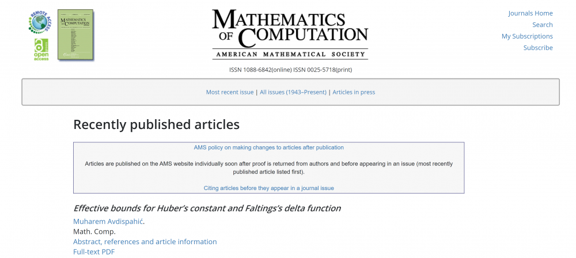
Task: Click the Remote Access globe icon
Action: click(39, 22)
